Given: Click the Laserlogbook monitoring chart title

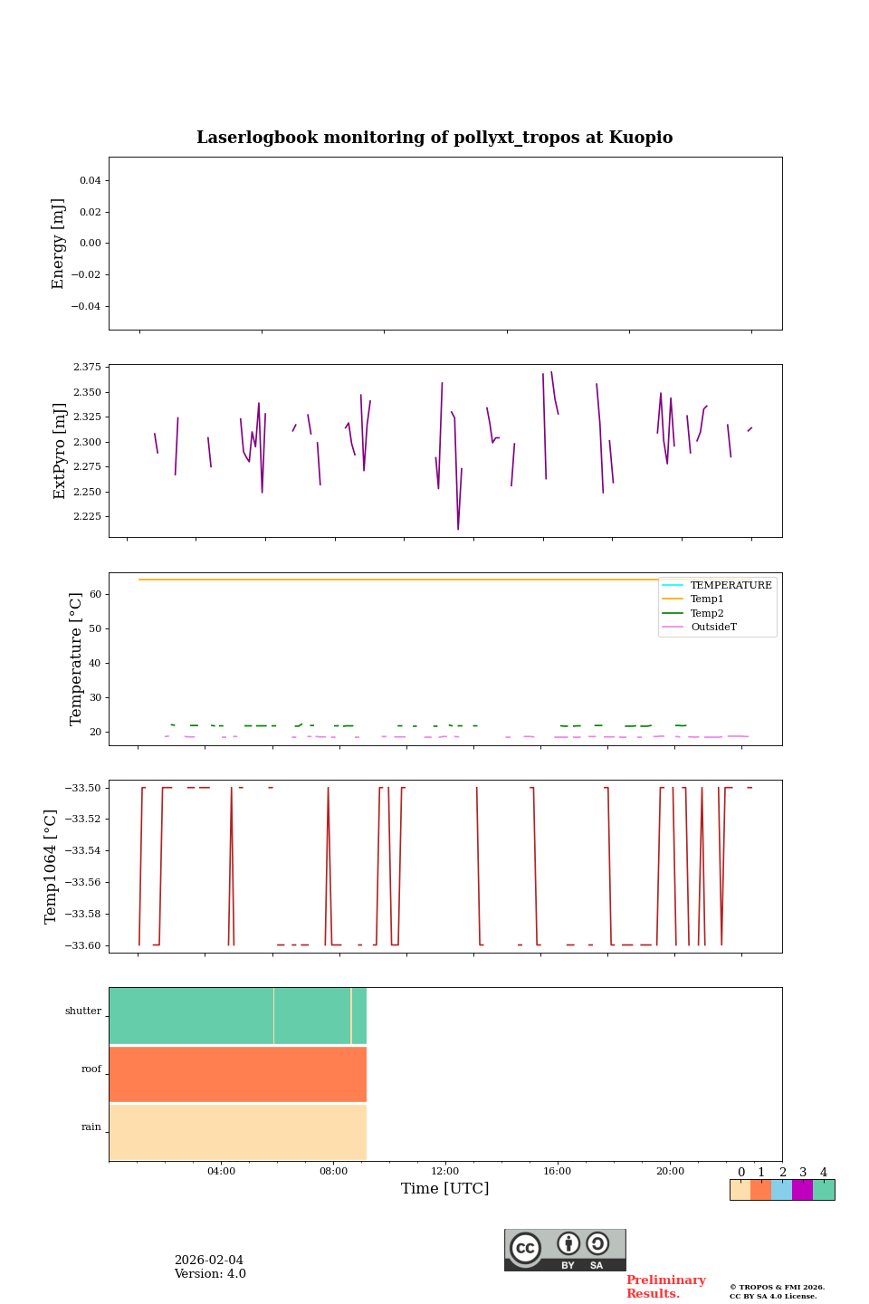Looking at the screenshot, I should tap(434, 138).
